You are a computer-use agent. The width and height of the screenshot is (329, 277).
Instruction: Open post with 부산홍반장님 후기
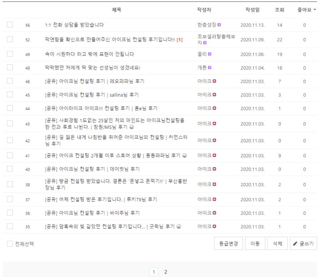pos(116,184)
